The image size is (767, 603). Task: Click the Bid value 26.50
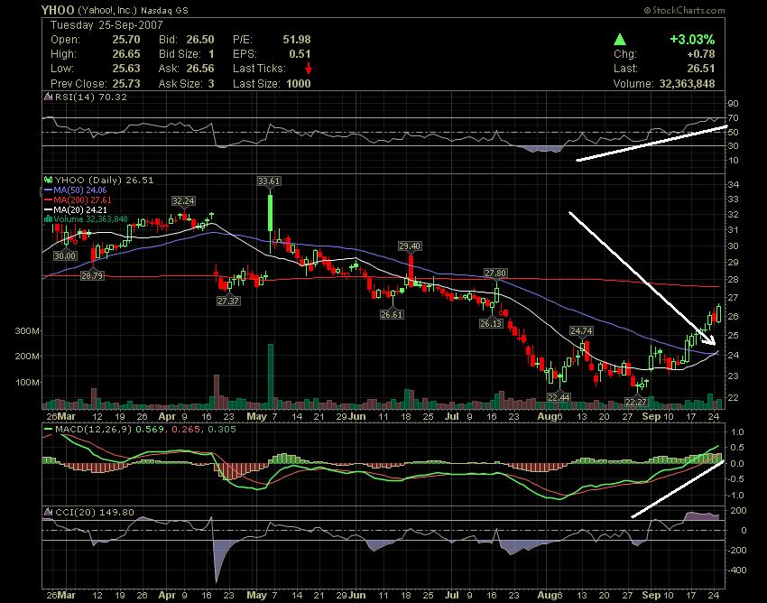[x=200, y=40]
